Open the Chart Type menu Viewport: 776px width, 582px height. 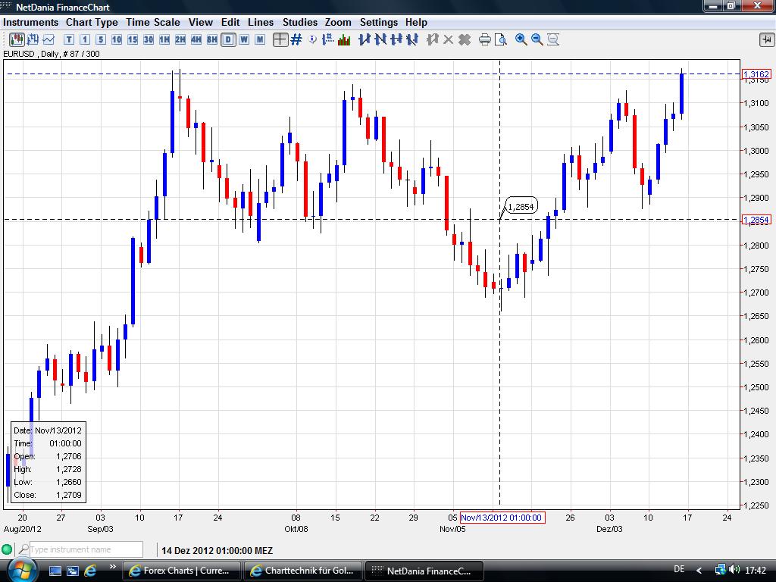pos(92,22)
